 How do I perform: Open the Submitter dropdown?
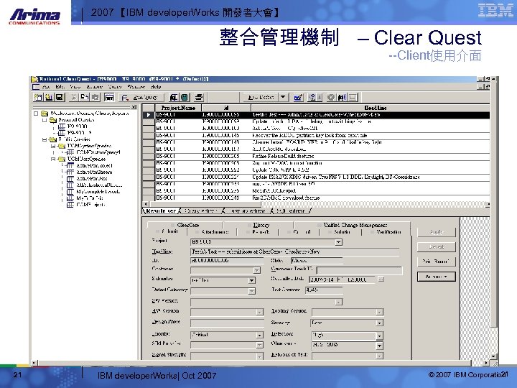(251, 280)
